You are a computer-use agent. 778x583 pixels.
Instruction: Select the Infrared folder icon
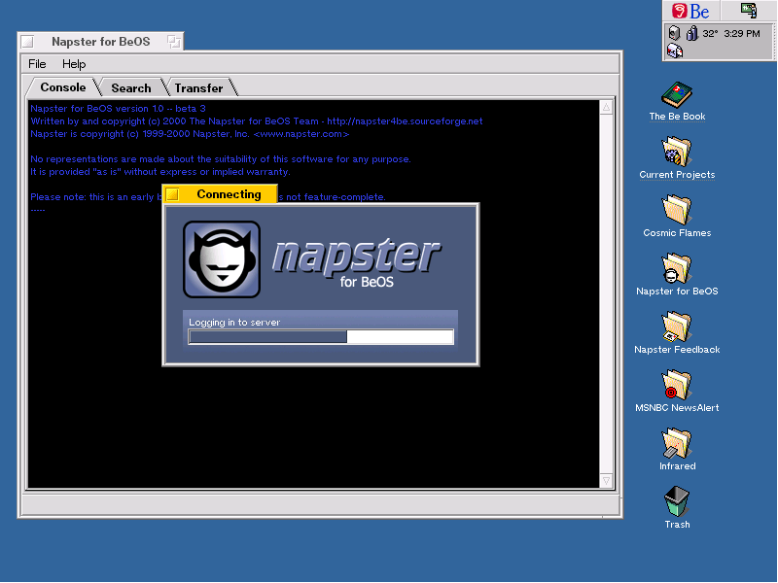[x=677, y=443]
